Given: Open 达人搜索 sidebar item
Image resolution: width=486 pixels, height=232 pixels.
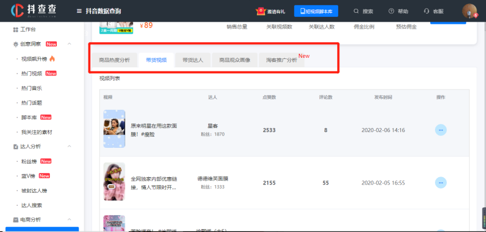Looking at the screenshot, I should point(32,206).
